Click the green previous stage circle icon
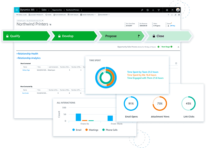This screenshot has height=148, width=206. pos(159,47)
